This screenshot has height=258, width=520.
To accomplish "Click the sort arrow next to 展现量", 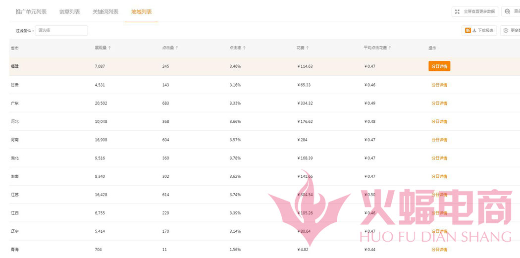I will point(109,48).
